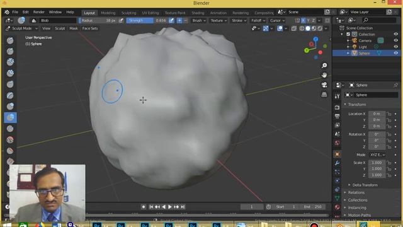Open the Cursor settings dropdown
This screenshot has width=403, height=227.
pos(277,21)
